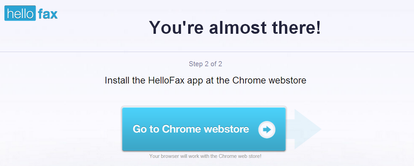Click the word "there!" in the heading
This screenshot has width=414, height=166.
296,27
